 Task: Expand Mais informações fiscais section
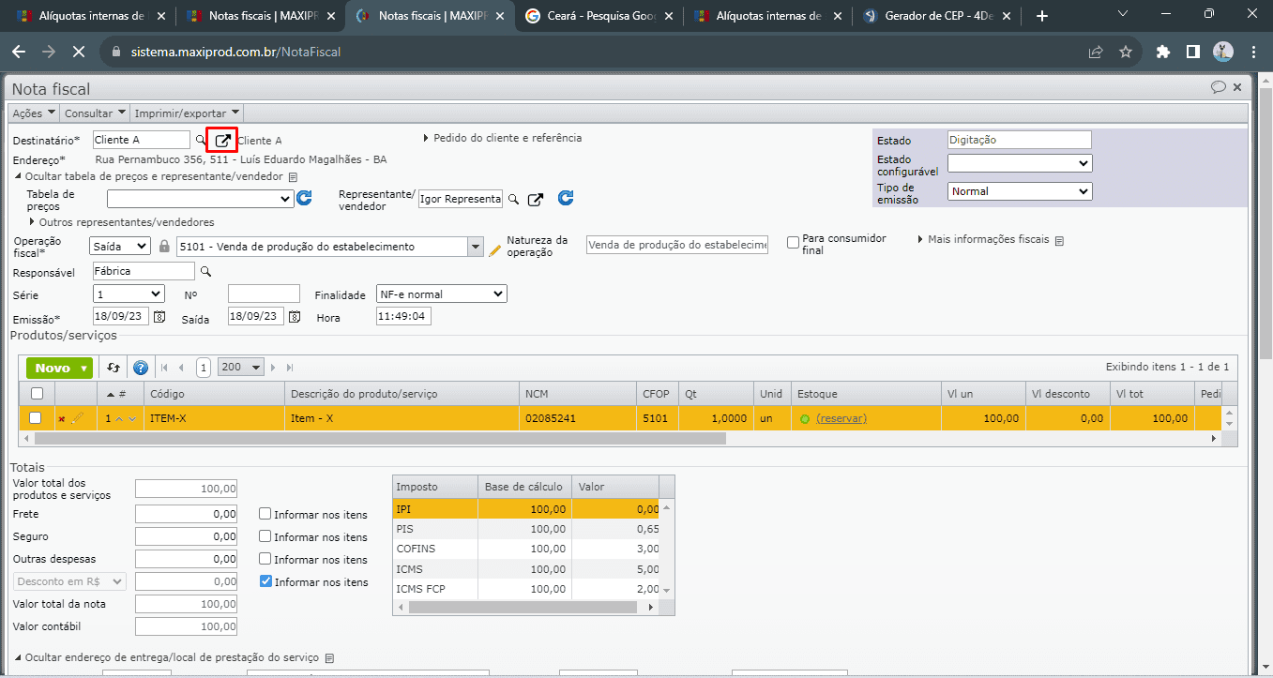click(x=988, y=239)
